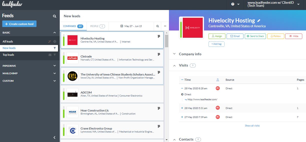Image resolution: width=306 pixels, height=142 pixels.
Task: Click the #1 visitor badge on 7:39 am visit
Action: pos(218,117)
